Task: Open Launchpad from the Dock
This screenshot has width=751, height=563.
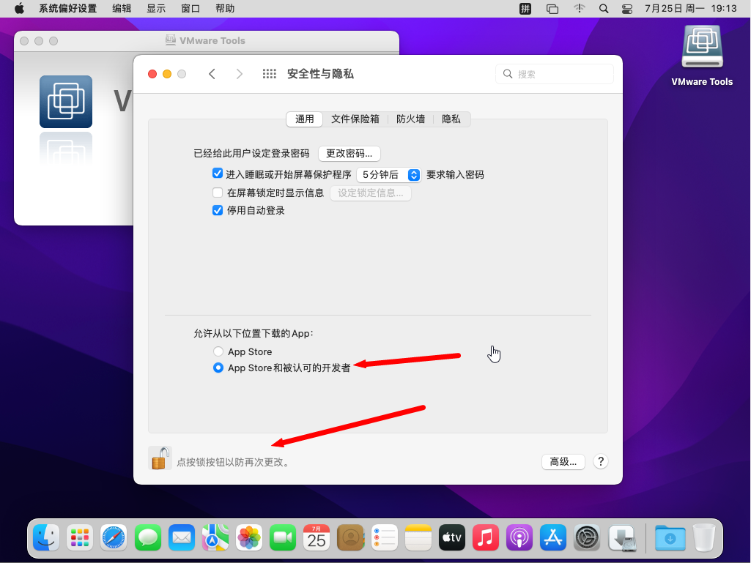Action: 80,537
